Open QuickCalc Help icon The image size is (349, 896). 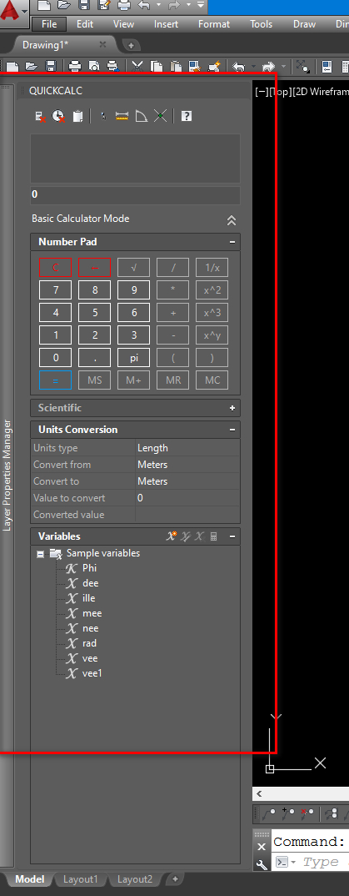click(x=186, y=117)
